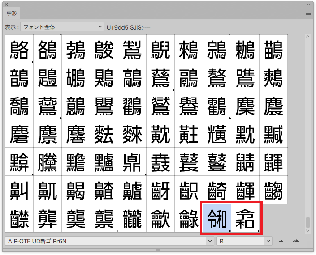
Task: Select the glyph 黕
Action: 245,133
